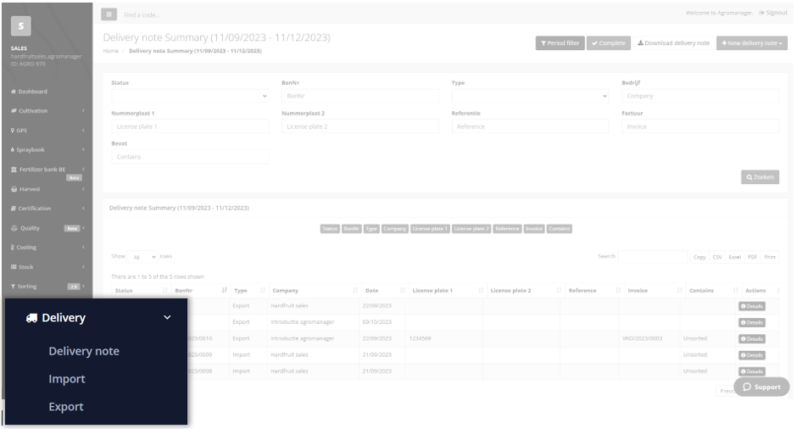Click the GPS pin icon
Viewport: 797px width, 429px height.
tap(13, 131)
